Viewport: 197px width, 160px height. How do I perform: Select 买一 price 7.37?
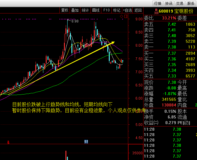coord(172,53)
